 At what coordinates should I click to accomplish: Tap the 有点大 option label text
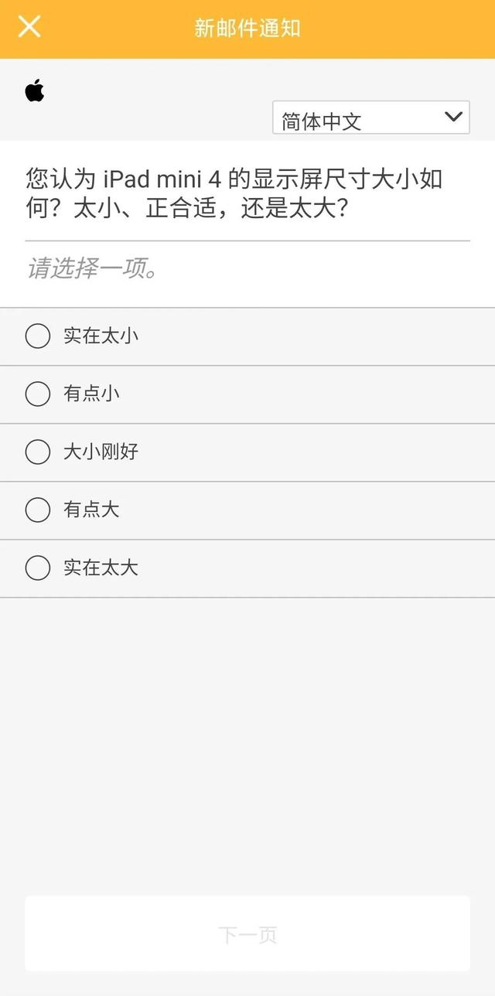pyautogui.click(x=91, y=510)
